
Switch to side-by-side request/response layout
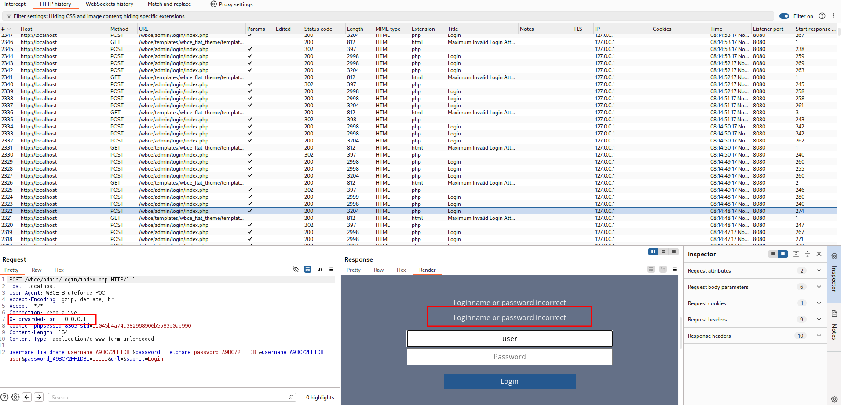click(x=653, y=252)
